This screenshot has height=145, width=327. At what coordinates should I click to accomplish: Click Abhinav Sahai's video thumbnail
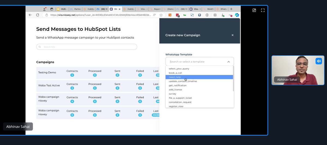tap(298, 70)
